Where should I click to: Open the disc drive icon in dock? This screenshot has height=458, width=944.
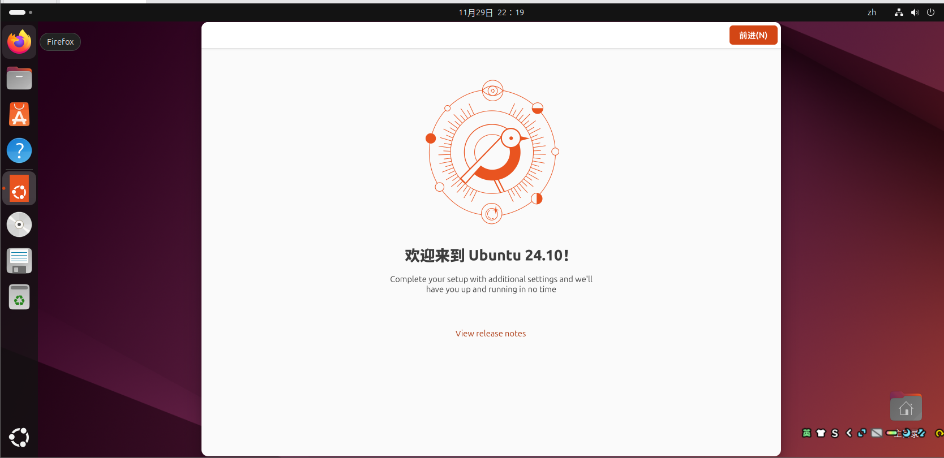point(19,224)
